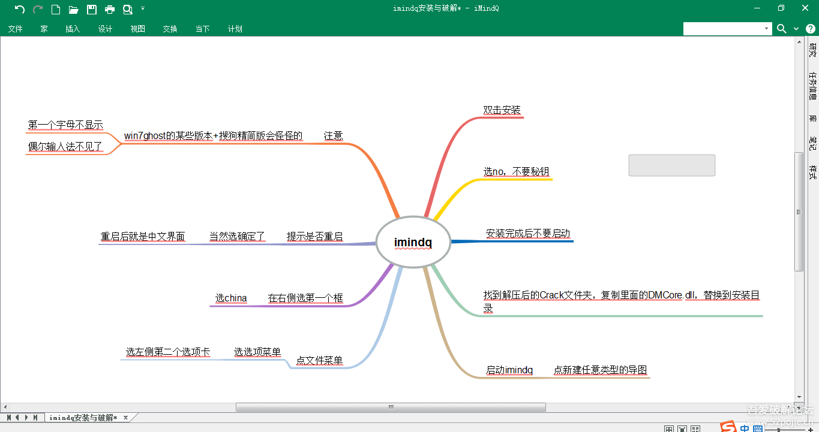Screen dimensions: 819x432
Task: Select the 选选项菜单 subtopic
Action: (257, 352)
